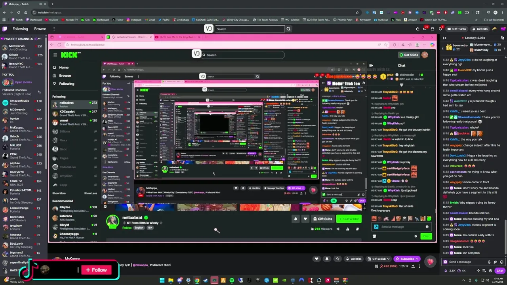Image resolution: width=507 pixels, height=285 pixels.
Task: Open the Chrome profile avatar icon
Action: click(496, 12)
